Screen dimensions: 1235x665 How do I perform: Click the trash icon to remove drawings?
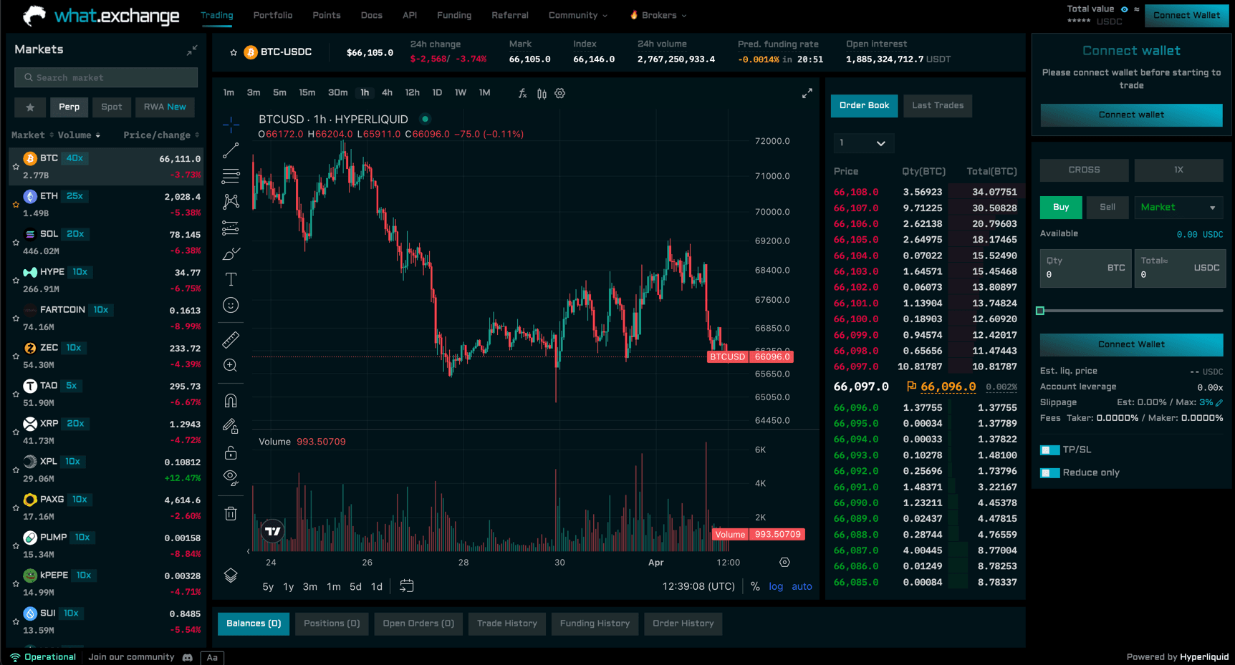click(x=231, y=513)
